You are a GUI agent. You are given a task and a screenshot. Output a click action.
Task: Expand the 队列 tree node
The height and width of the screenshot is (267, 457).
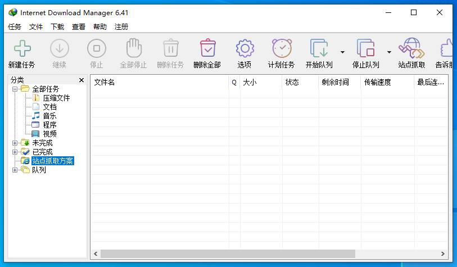pyautogui.click(x=15, y=170)
